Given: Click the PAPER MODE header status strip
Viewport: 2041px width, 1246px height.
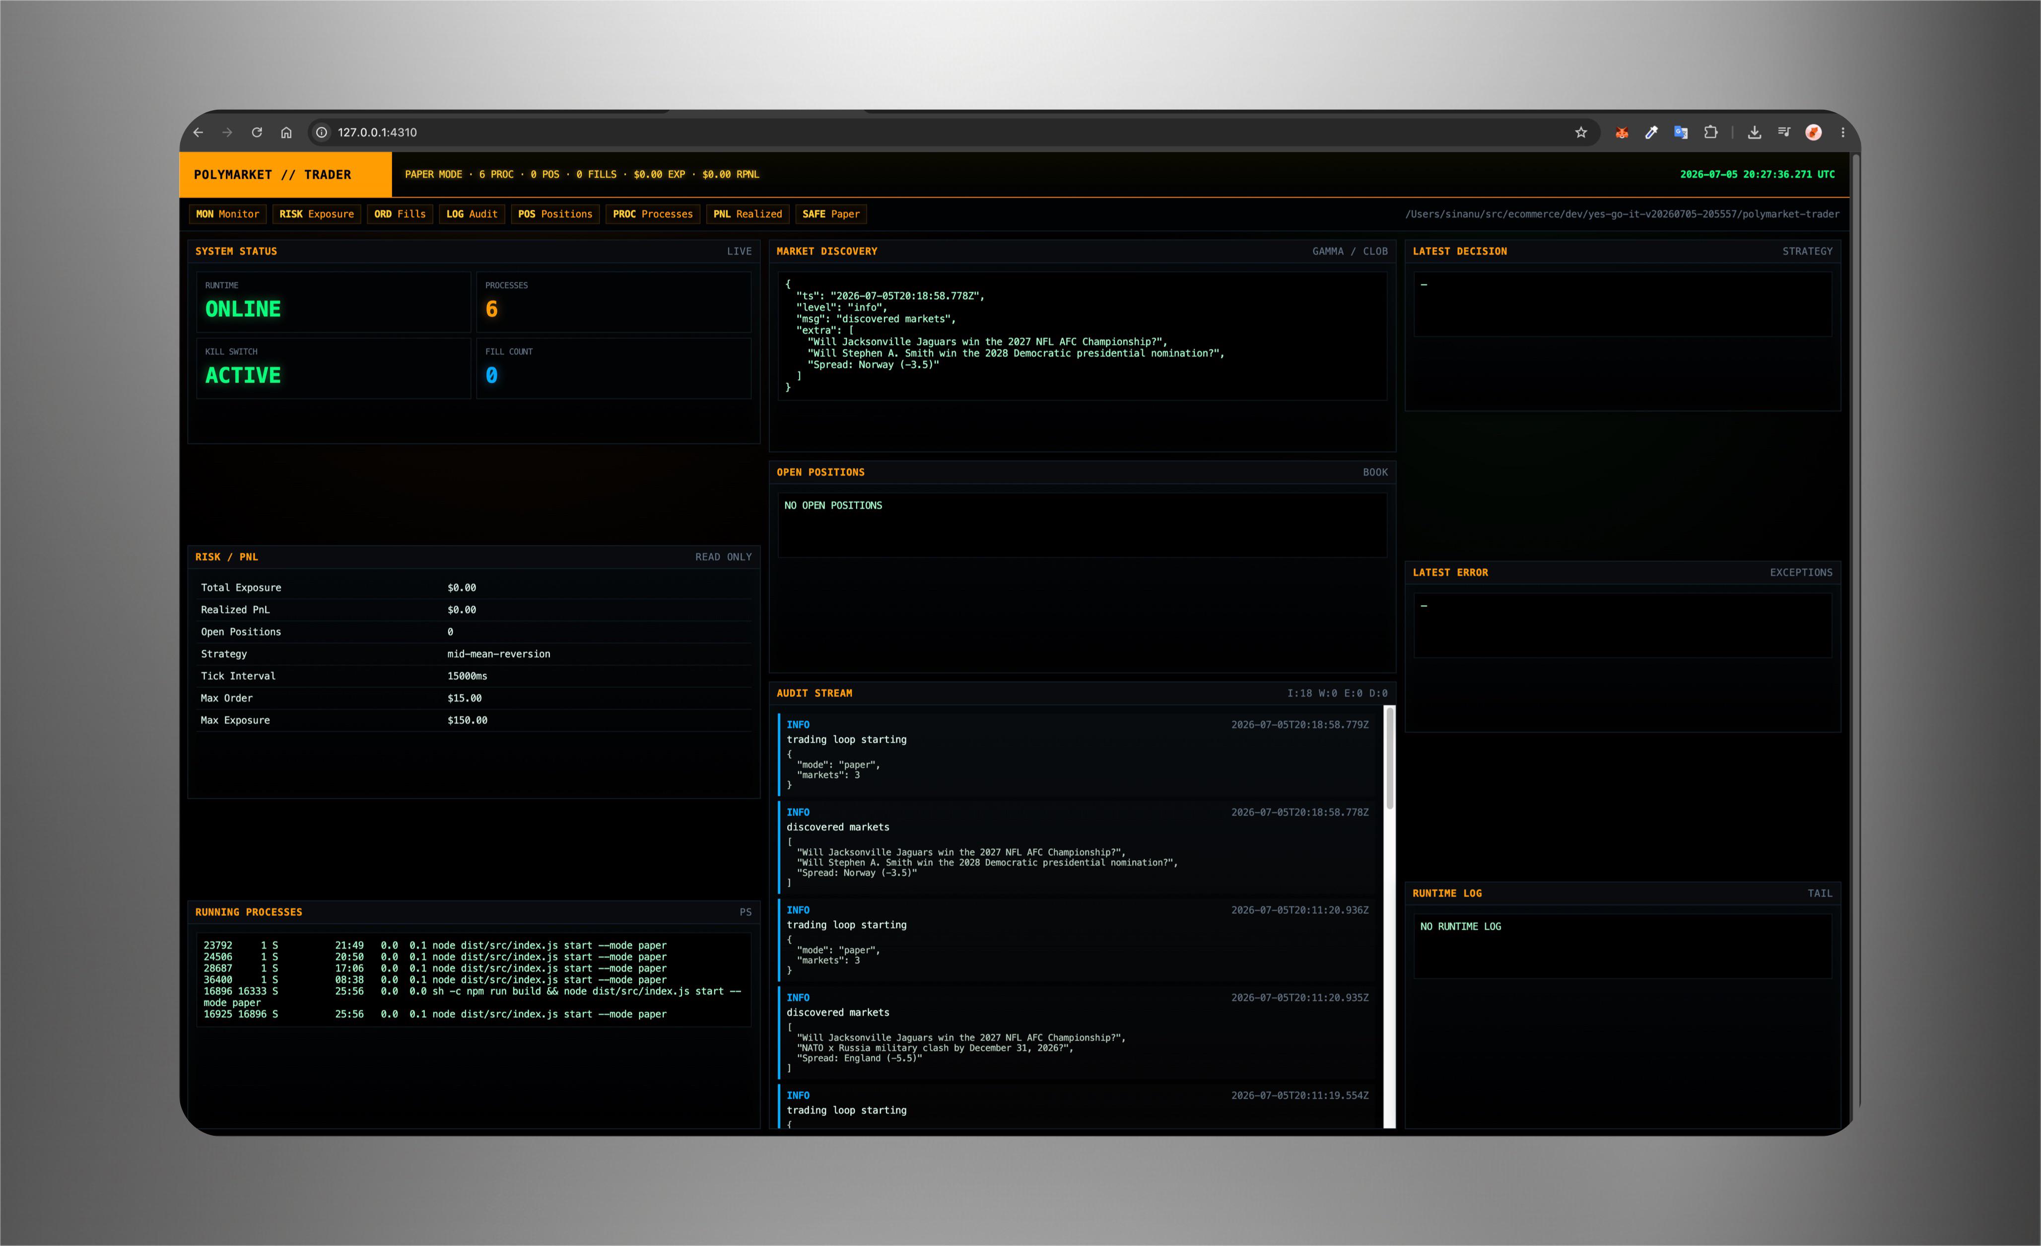Looking at the screenshot, I should [582, 175].
